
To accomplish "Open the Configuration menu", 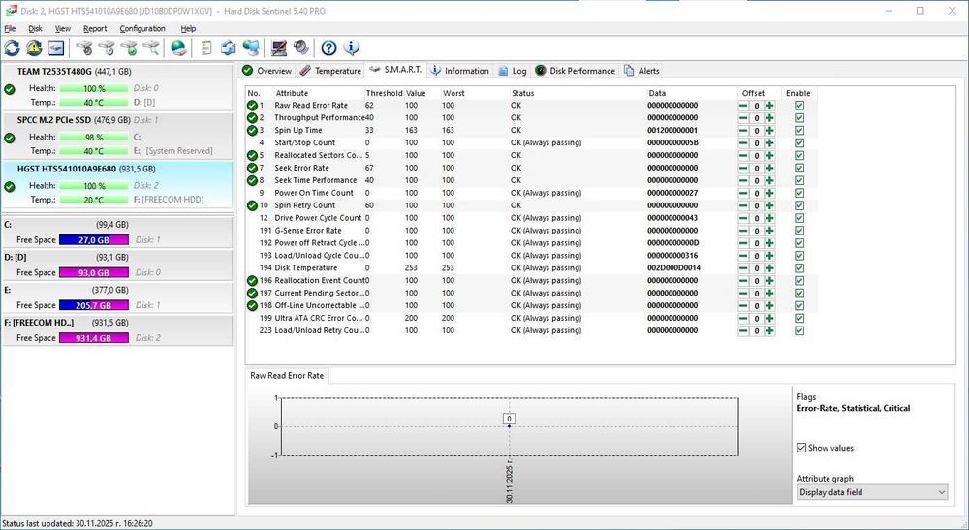I will [x=142, y=28].
